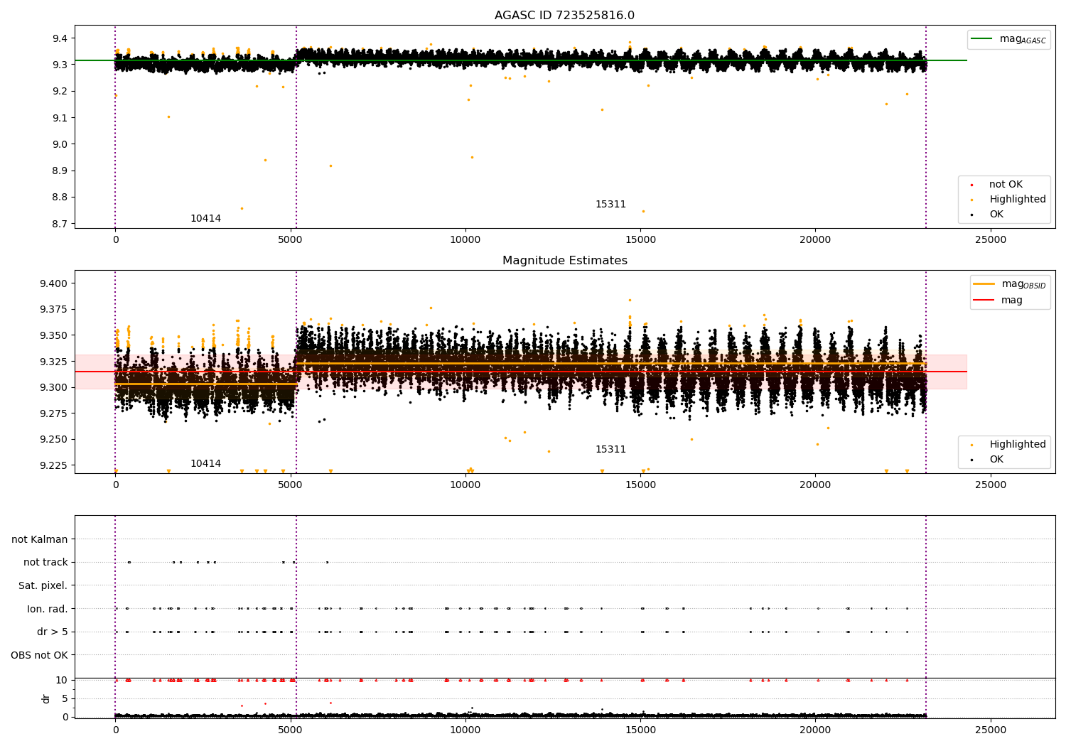Click the '8.9' y-tick in top panel
The image size is (1066, 746).
click(60, 171)
